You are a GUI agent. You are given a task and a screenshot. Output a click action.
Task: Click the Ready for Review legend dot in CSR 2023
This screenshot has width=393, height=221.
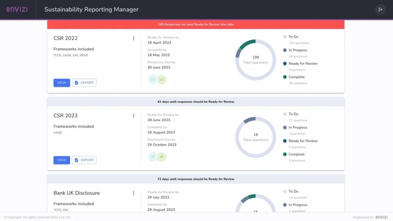point(285,141)
